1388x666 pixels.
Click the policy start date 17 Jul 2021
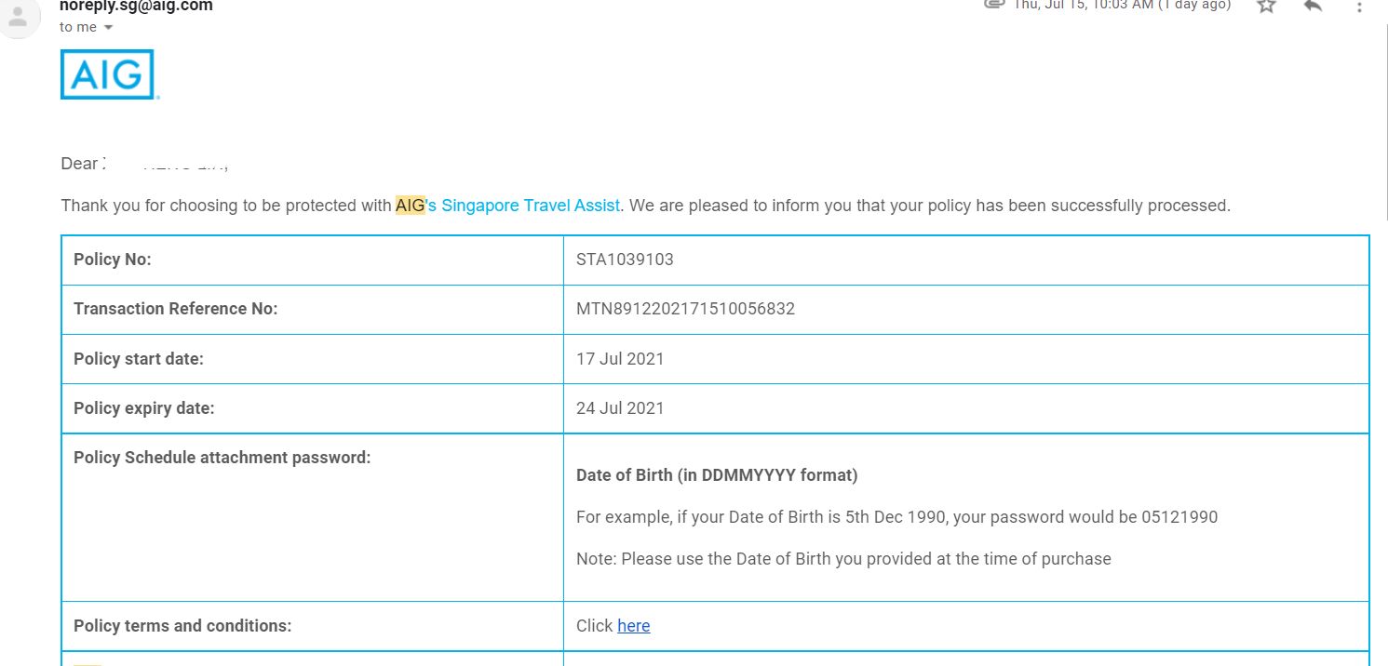click(620, 359)
